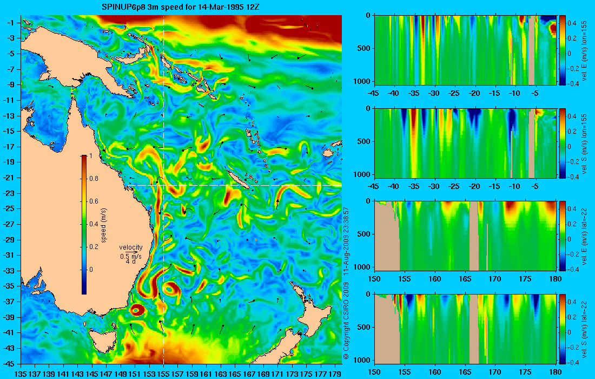The height and width of the screenshot is (379, 595).
Task: Click the "velocity" legend label on Australia
Action: tap(130, 247)
